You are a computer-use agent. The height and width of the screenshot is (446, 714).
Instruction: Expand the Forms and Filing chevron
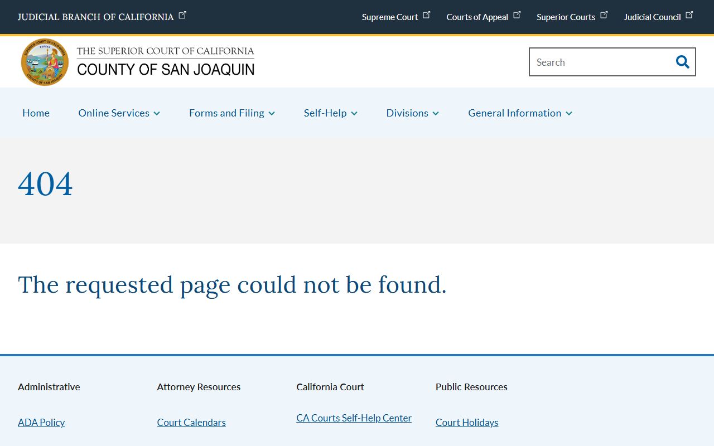pyautogui.click(x=272, y=113)
